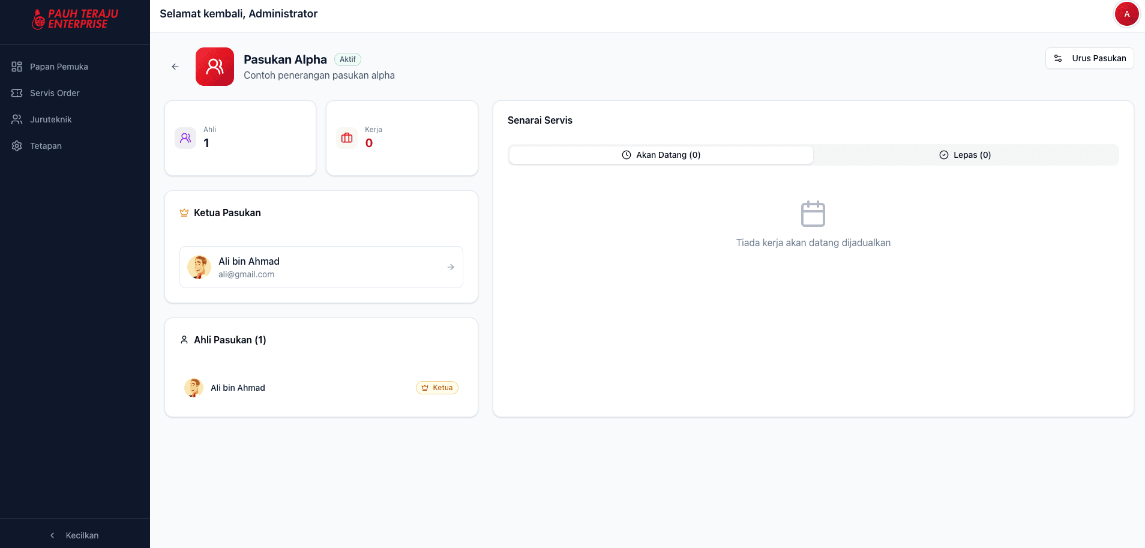The image size is (1145, 548).
Task: Switch to the Akan Datang tab
Action: (661, 155)
